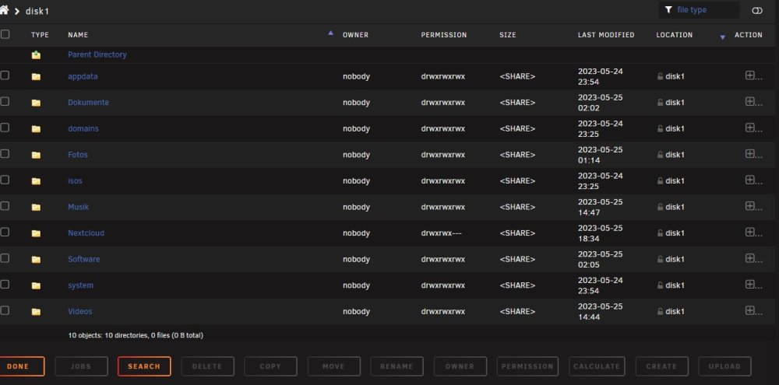Open the Parent Directory link
The image size is (779, 385).
97,54
